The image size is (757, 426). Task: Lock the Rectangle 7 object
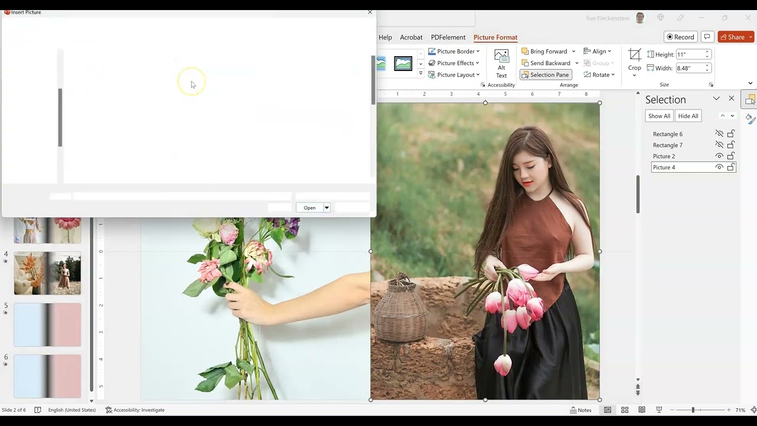point(731,145)
